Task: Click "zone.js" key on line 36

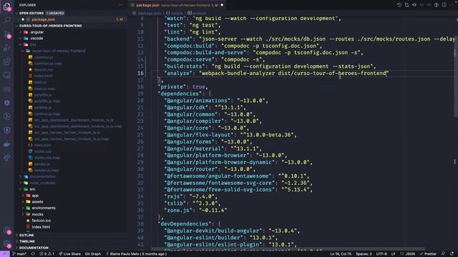Action: click(178, 210)
